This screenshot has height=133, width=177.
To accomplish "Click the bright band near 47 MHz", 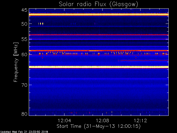I will [x=99, y=15].
